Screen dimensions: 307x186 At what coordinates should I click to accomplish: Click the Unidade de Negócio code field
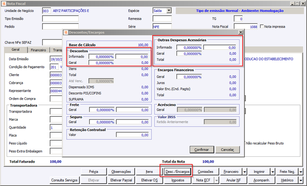point(46,11)
